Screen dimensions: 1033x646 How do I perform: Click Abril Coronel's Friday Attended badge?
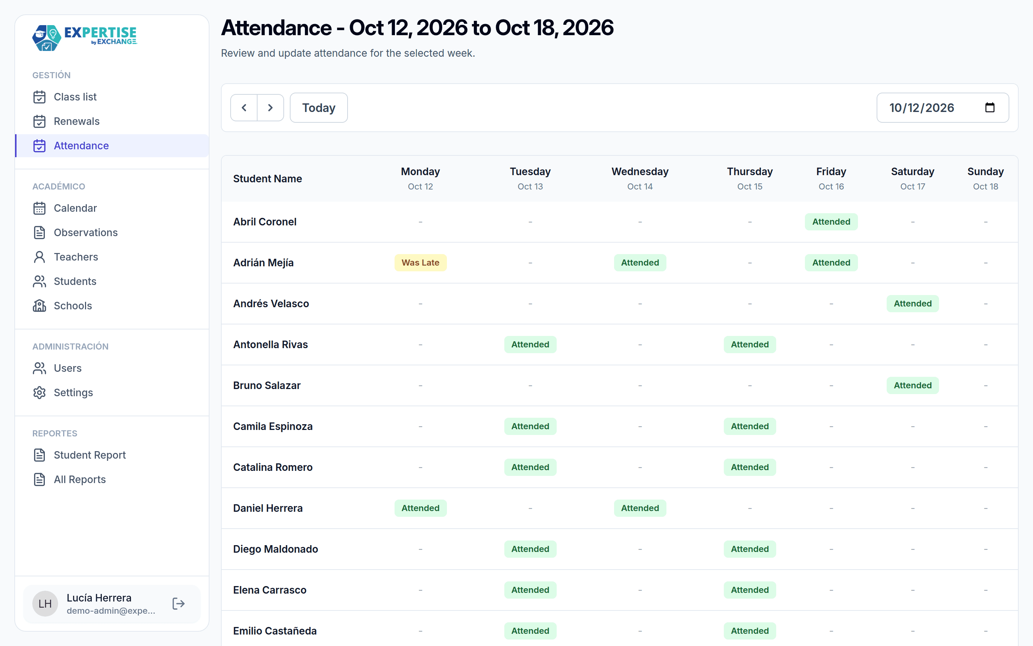(x=831, y=222)
